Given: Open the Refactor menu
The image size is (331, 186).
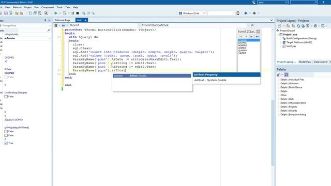Looking at the screenshot, I should 17,7.
